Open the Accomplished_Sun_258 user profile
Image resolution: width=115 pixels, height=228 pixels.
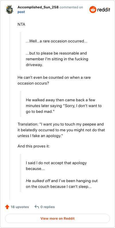[x=38, y=7]
